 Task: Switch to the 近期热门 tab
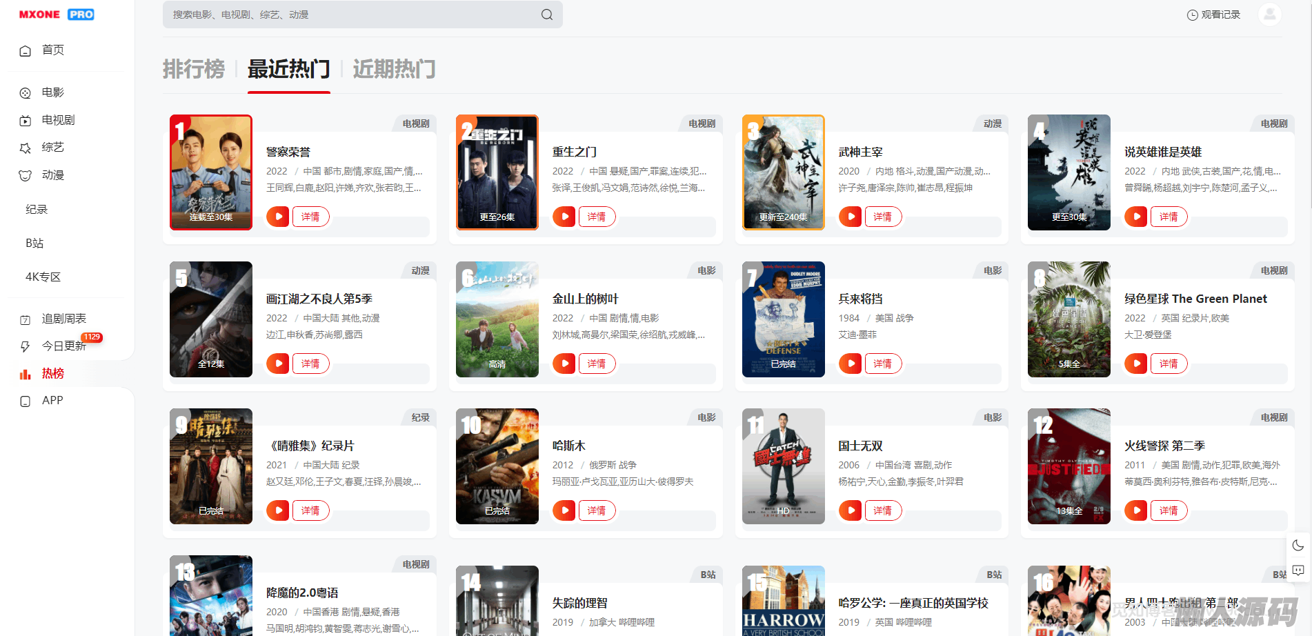[x=394, y=69]
